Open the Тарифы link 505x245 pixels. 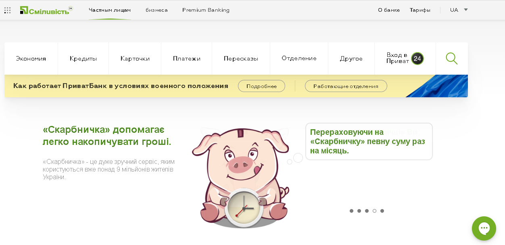pyautogui.click(x=420, y=10)
